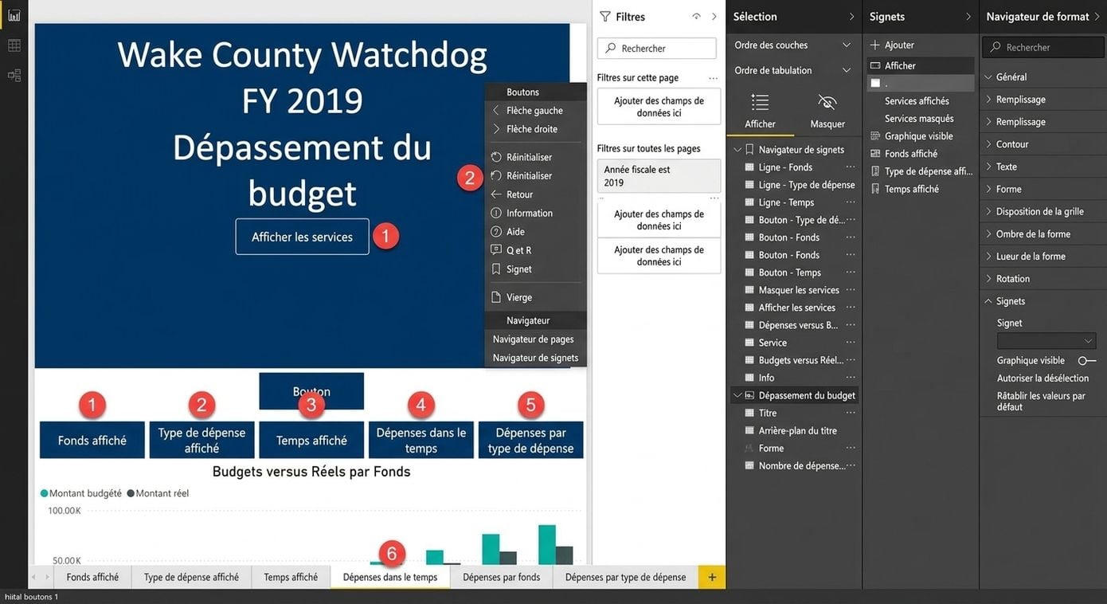The width and height of the screenshot is (1107, 604).
Task: Open more options for Titre layer
Action: 851,413
